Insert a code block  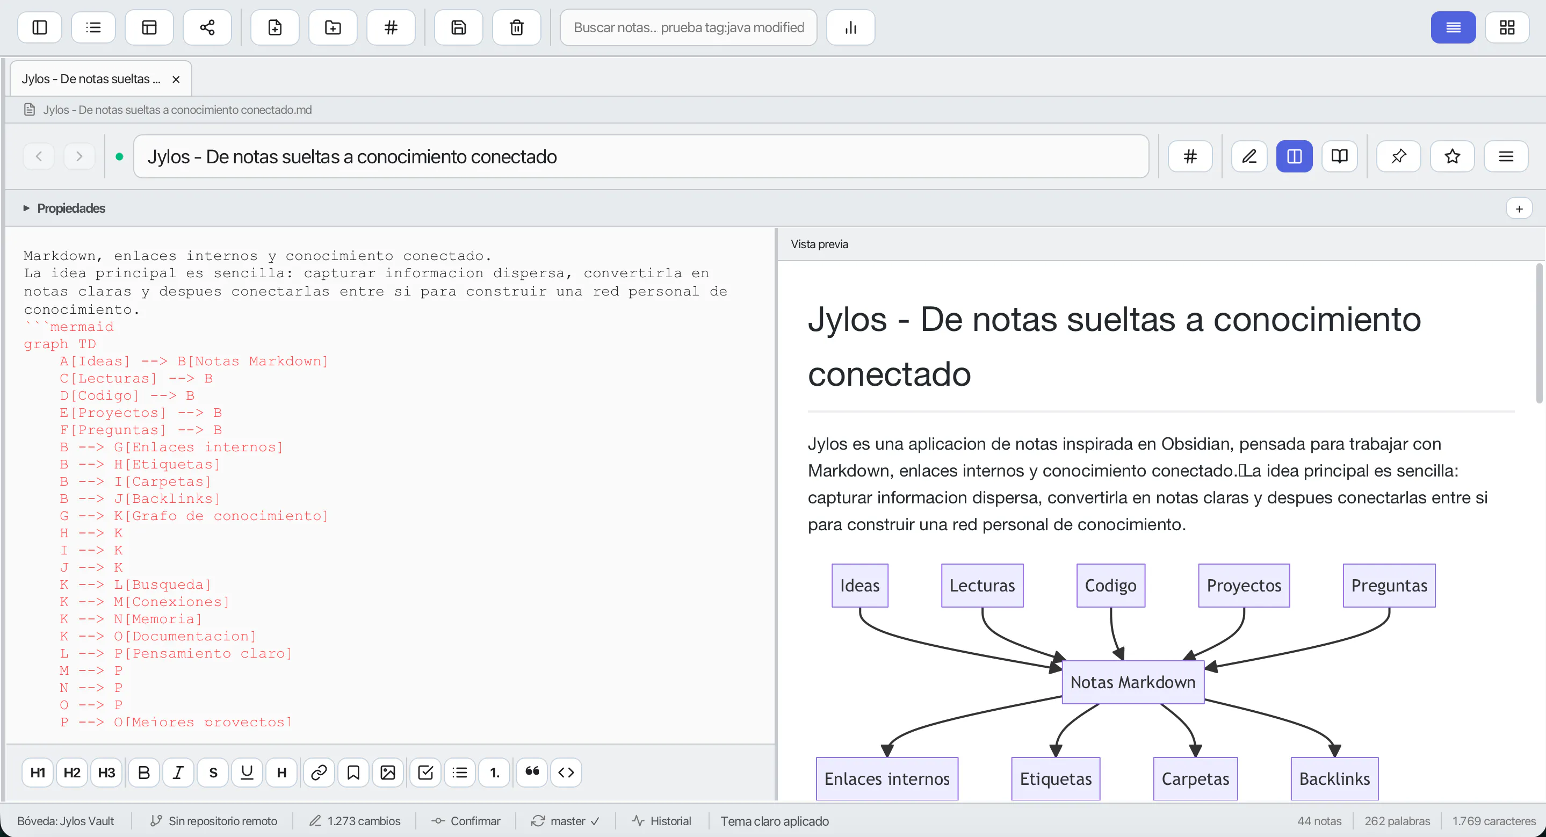tap(566, 772)
